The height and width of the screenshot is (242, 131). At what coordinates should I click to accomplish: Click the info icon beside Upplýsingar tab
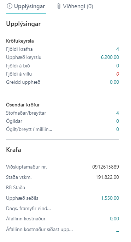click(10, 6)
